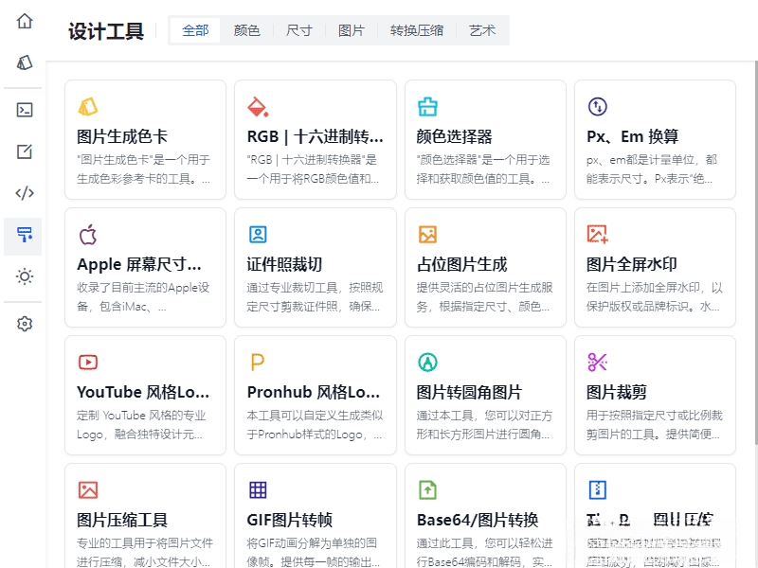Open the 颜色选择器 tool title
This screenshot has height=568, width=758.
click(x=455, y=136)
